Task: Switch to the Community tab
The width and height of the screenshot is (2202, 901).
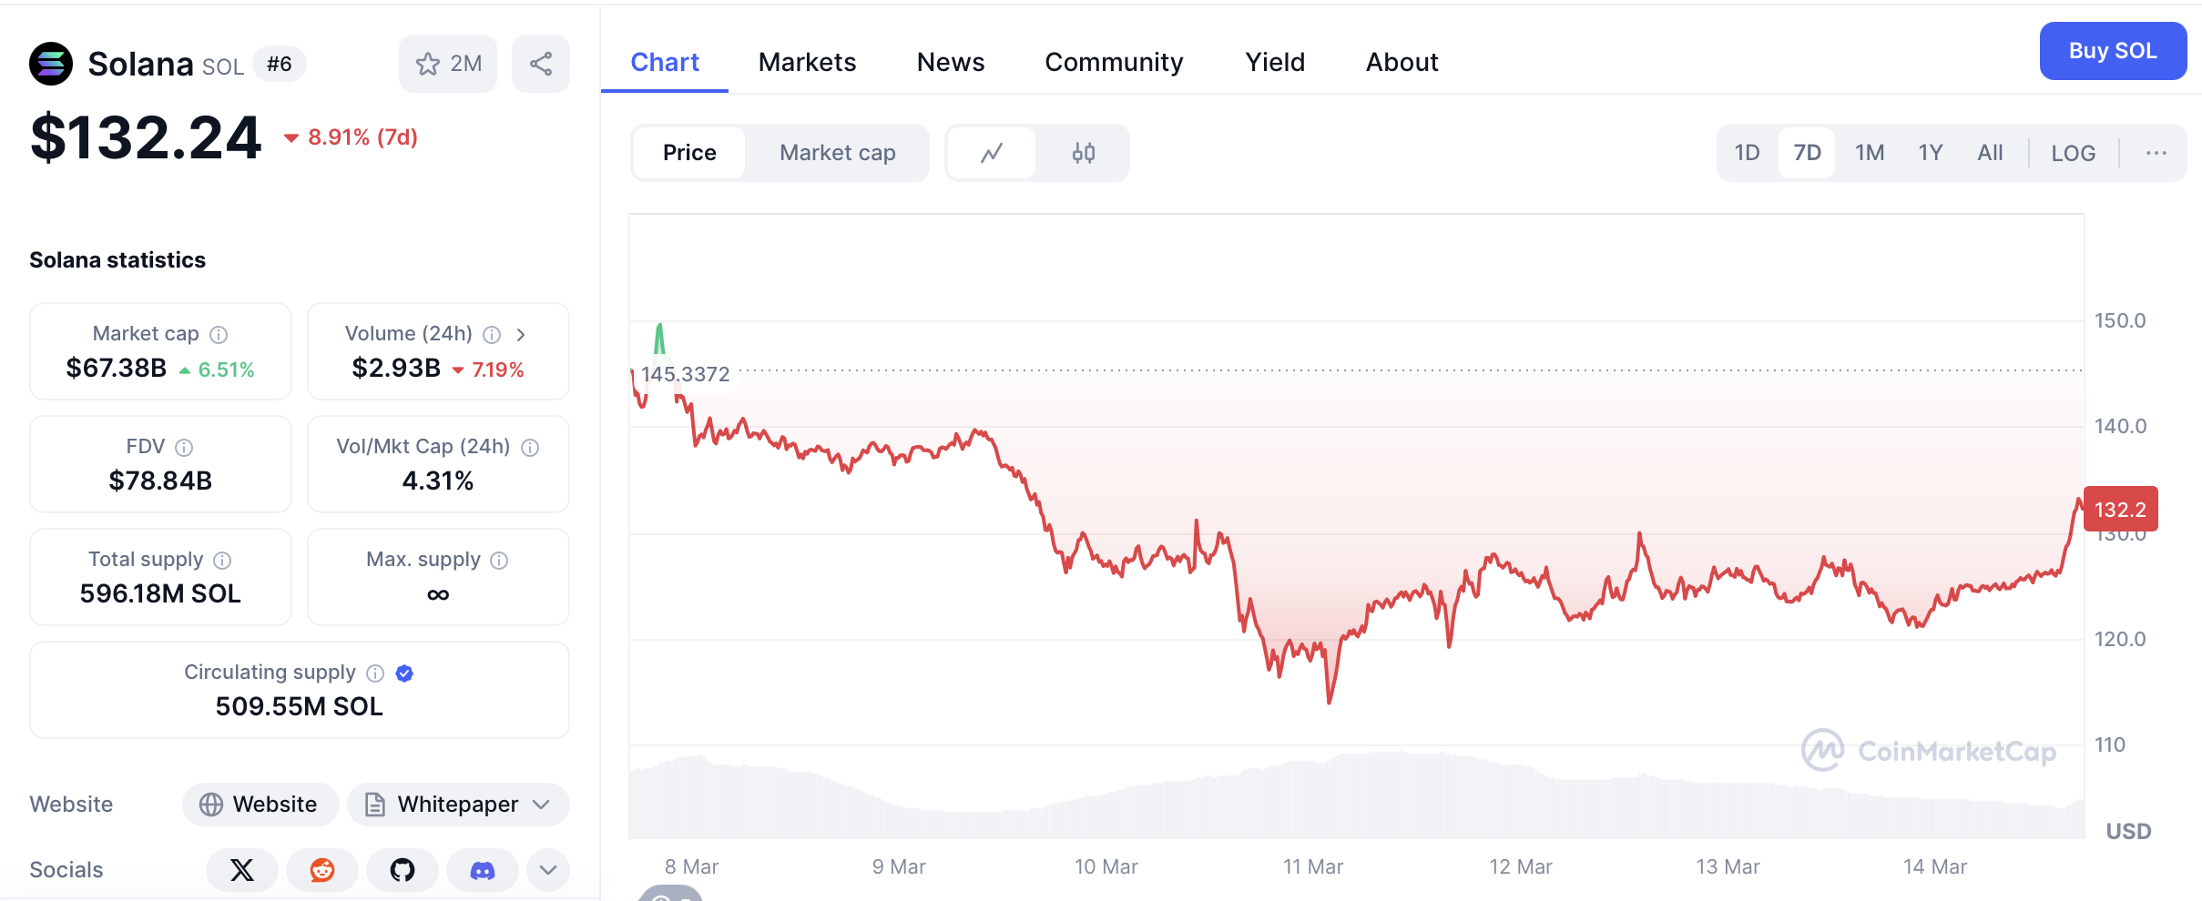Action: (1114, 62)
